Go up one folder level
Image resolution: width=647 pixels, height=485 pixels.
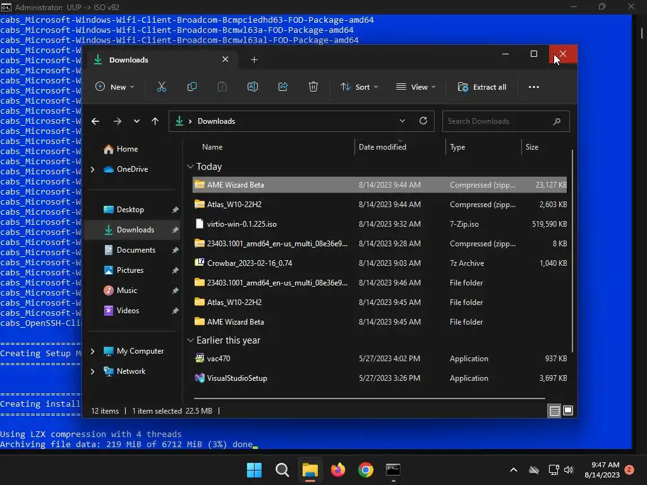155,121
